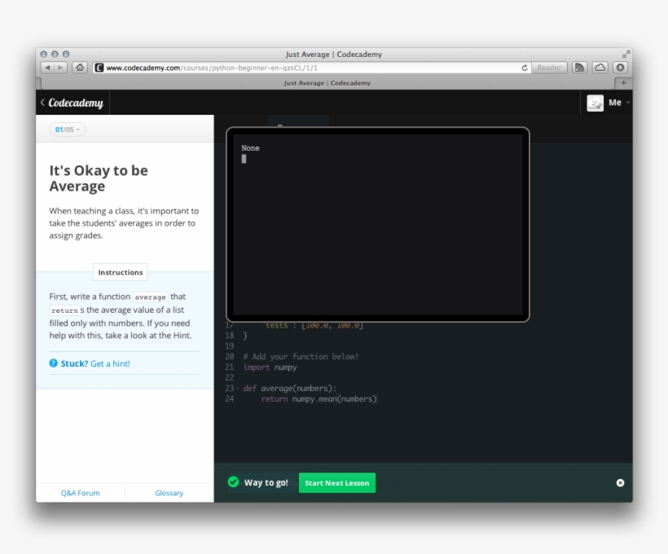
Task: Reload the page with refresh icon
Action: click(x=525, y=68)
